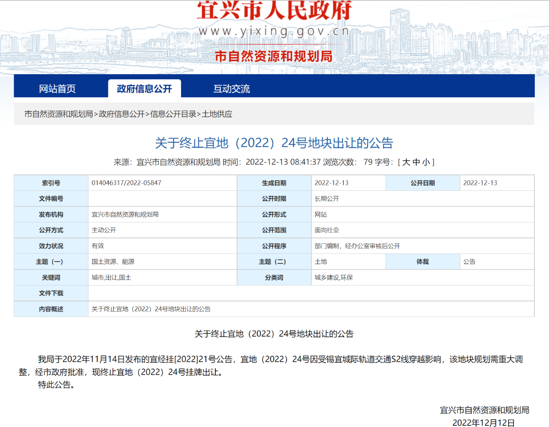Click the 发布机构 value 宜兴市自然资源和规划局

pyautogui.click(x=125, y=214)
